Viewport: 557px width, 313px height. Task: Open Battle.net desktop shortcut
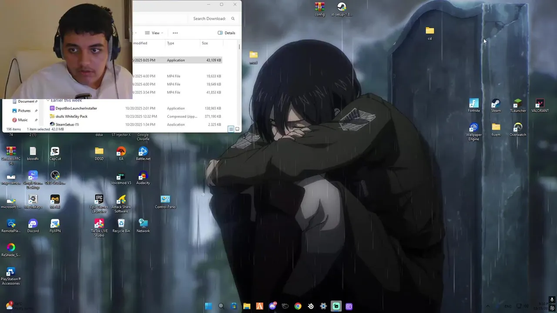pyautogui.click(x=143, y=153)
